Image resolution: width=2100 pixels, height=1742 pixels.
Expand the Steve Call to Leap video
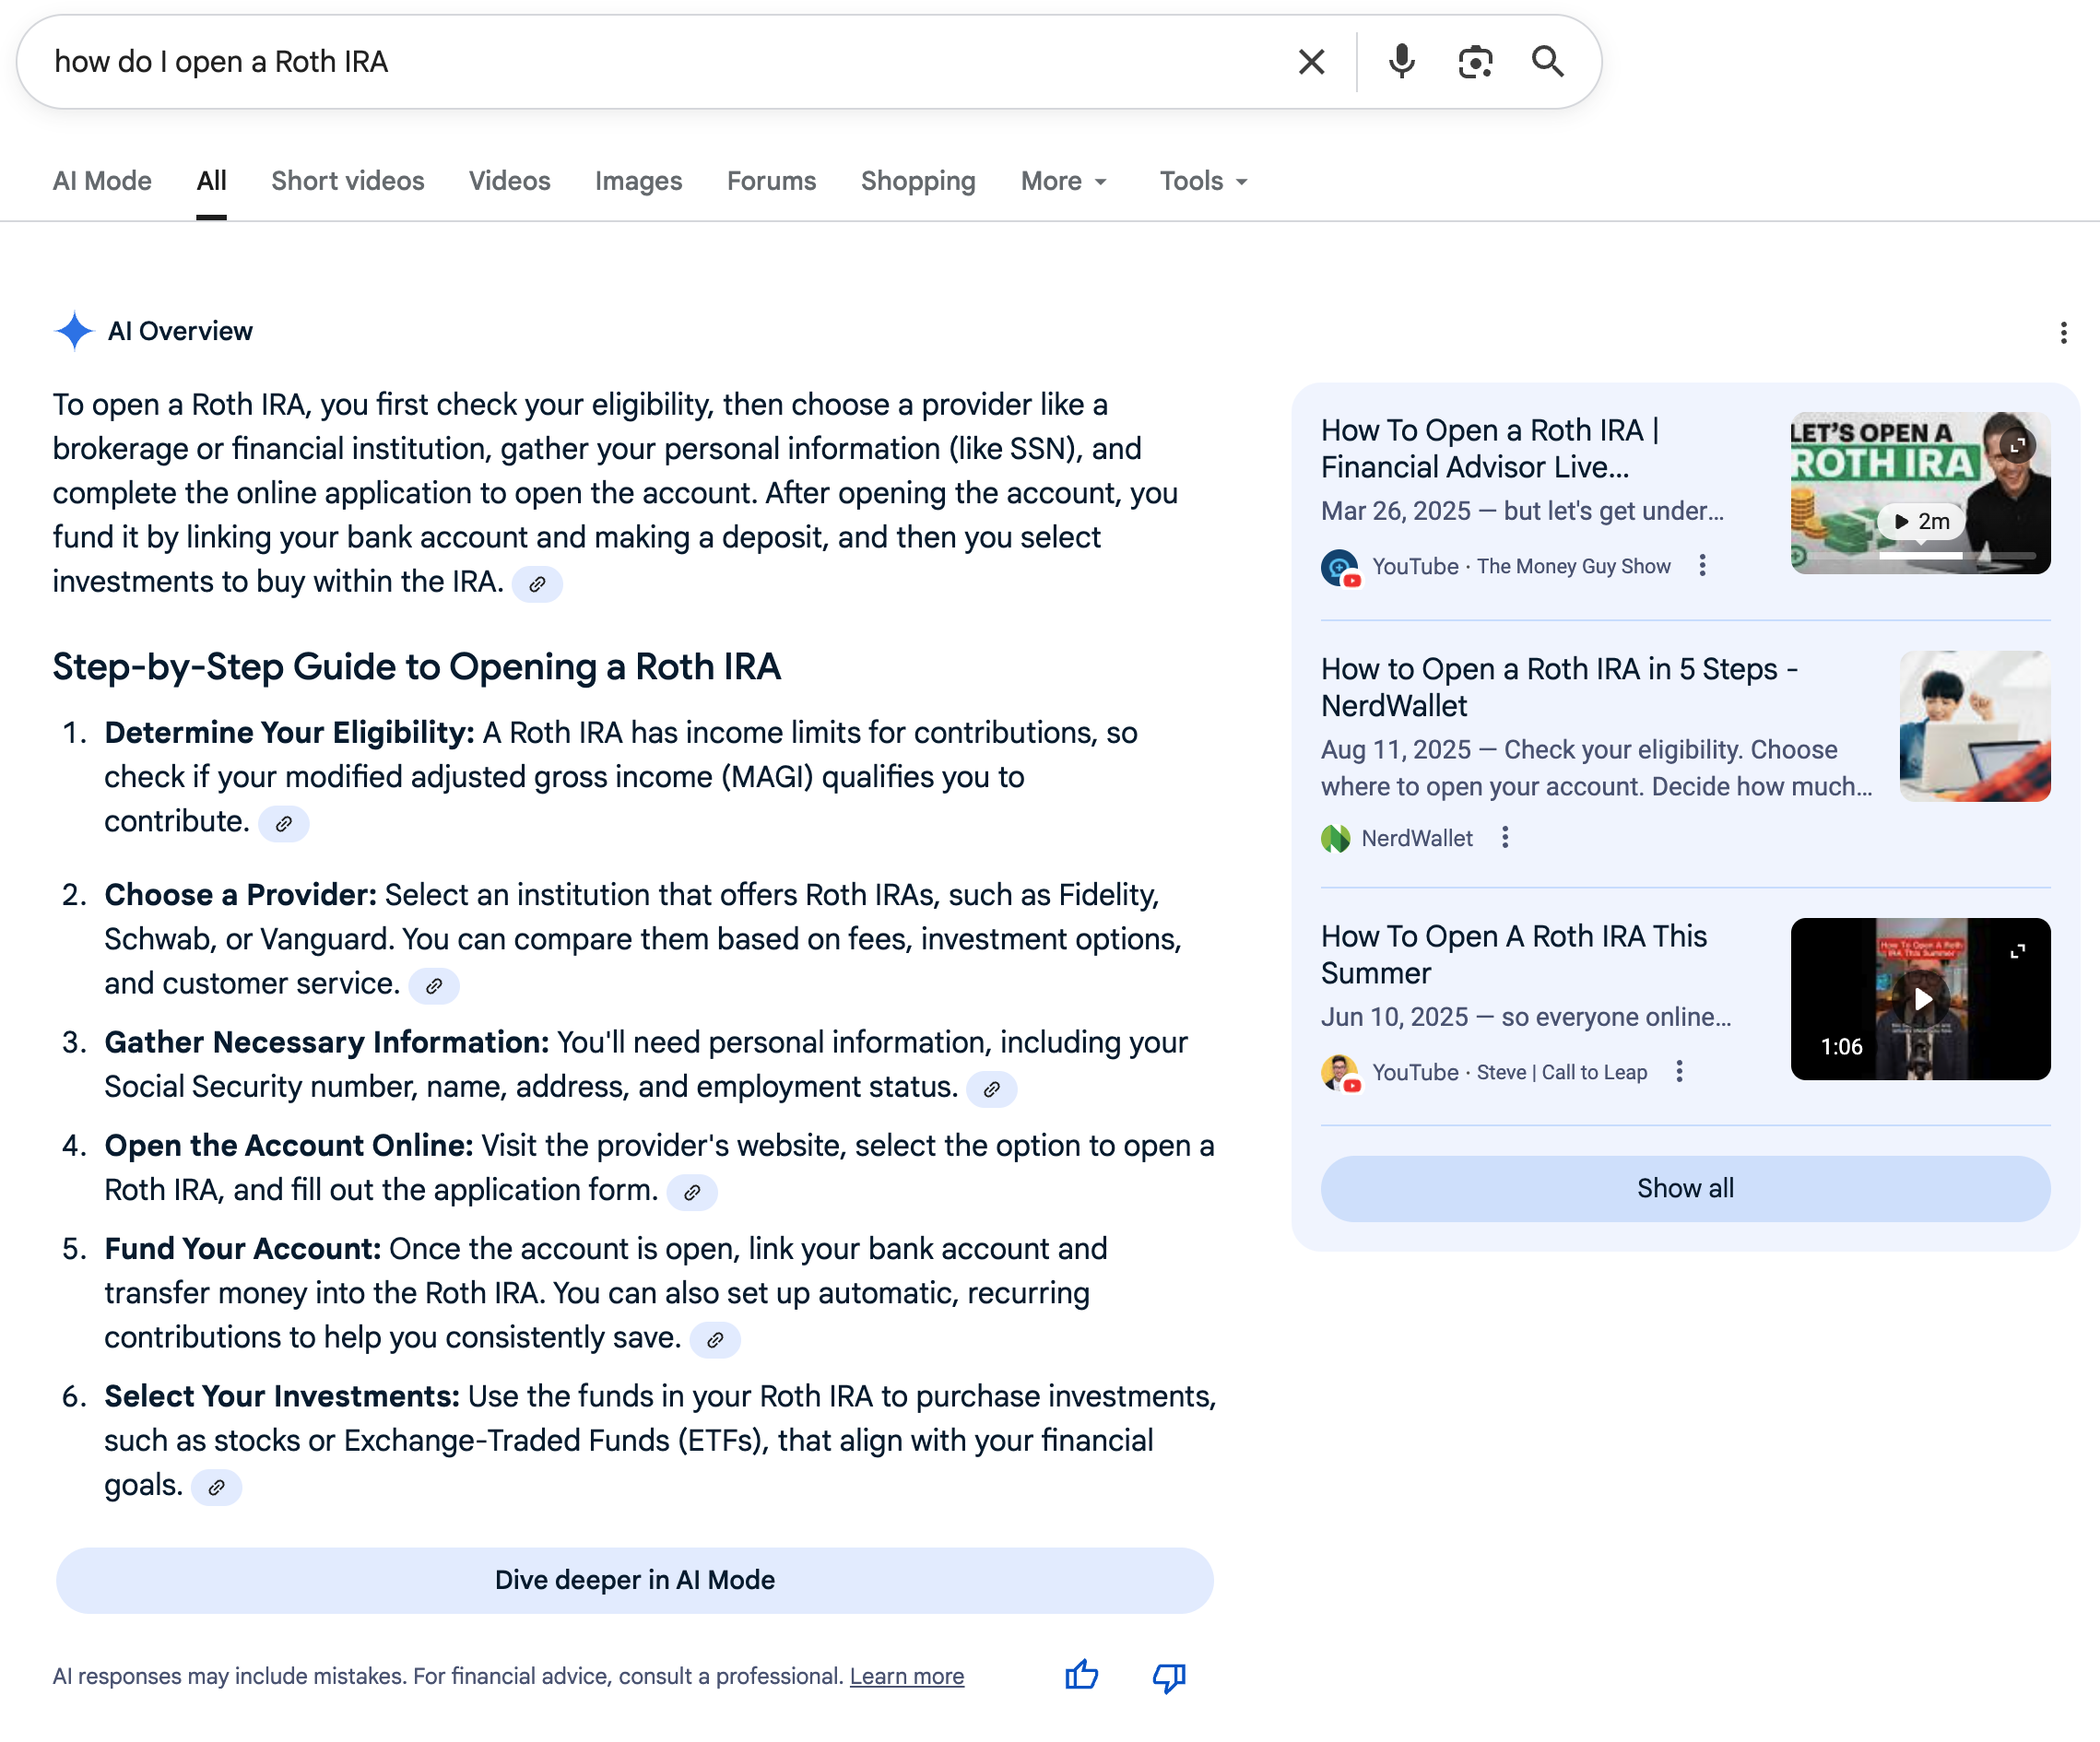(x=2017, y=951)
